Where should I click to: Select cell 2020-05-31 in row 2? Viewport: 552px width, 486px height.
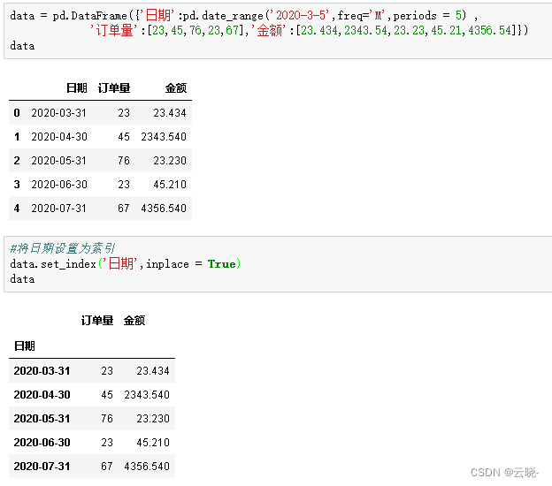pyautogui.click(x=58, y=161)
